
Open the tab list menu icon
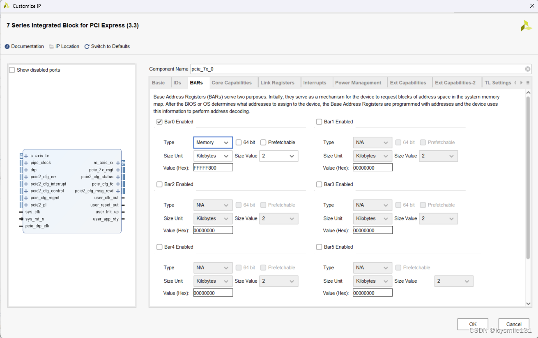(x=528, y=83)
